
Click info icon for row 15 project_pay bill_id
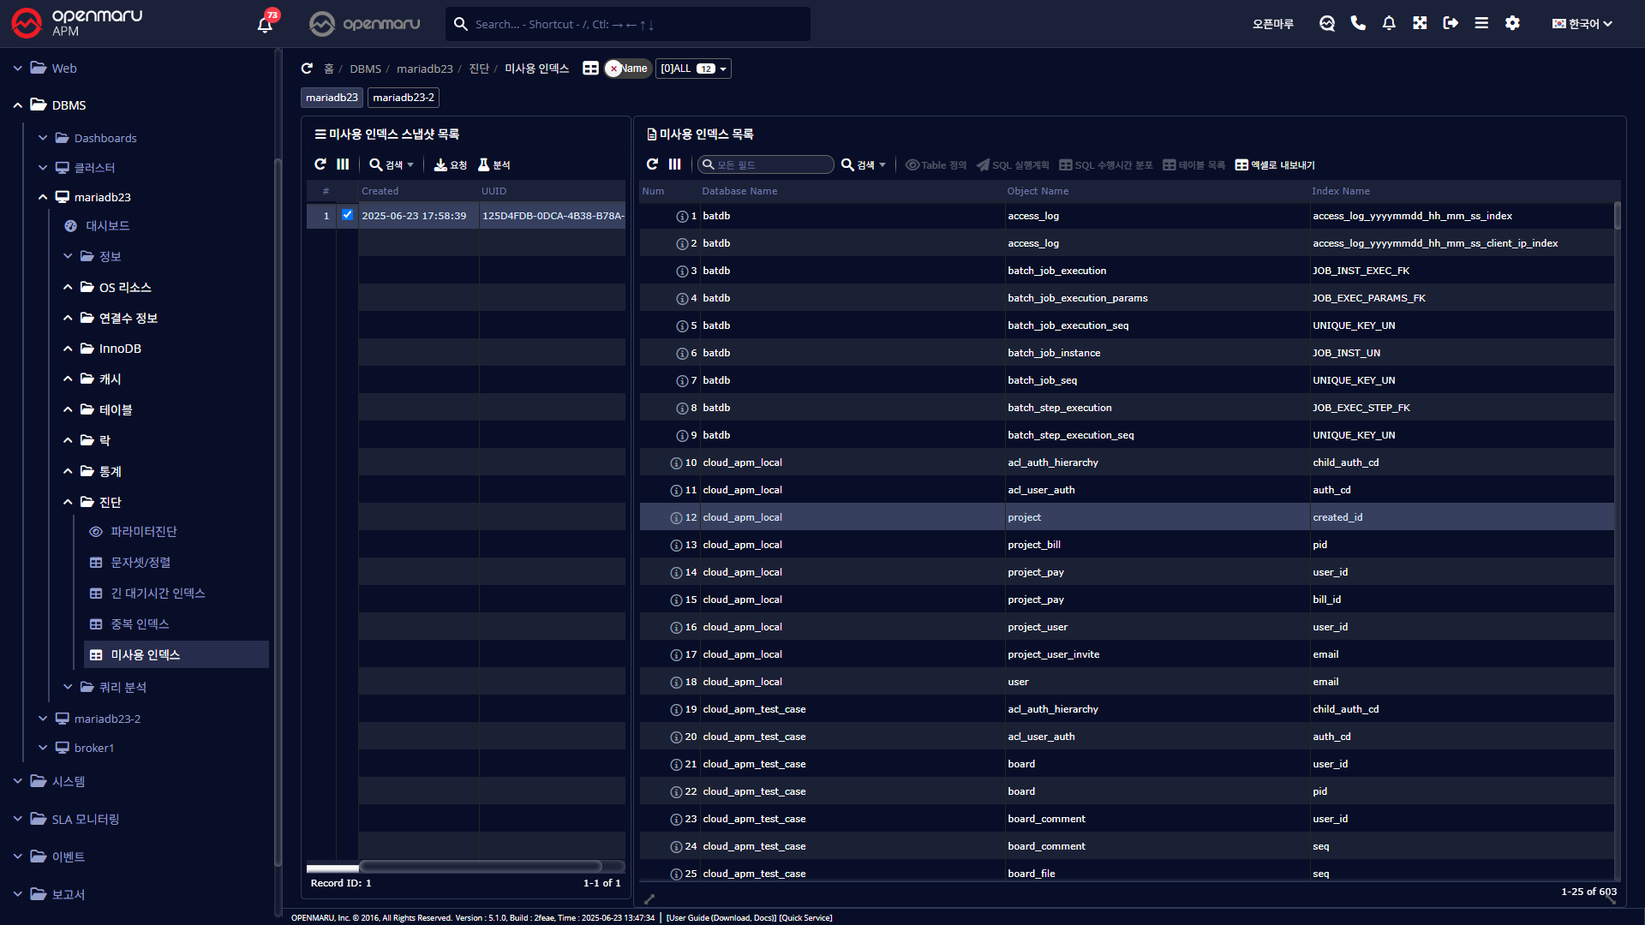[676, 600]
